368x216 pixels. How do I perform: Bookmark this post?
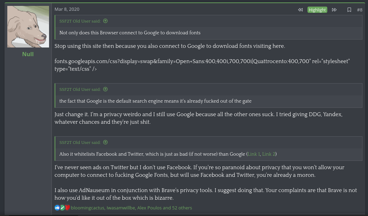(x=349, y=10)
